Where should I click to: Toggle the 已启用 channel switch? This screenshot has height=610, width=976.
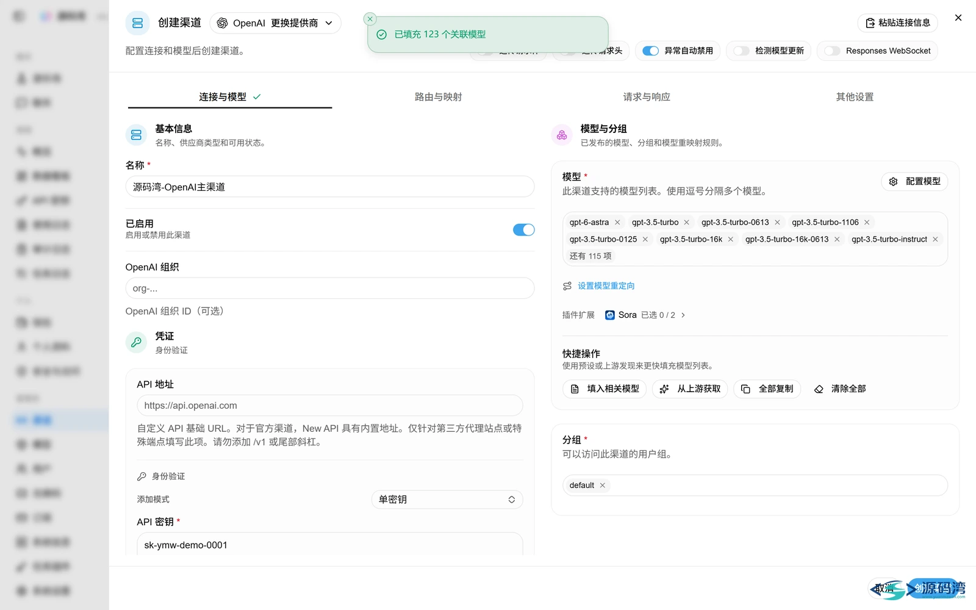click(524, 230)
